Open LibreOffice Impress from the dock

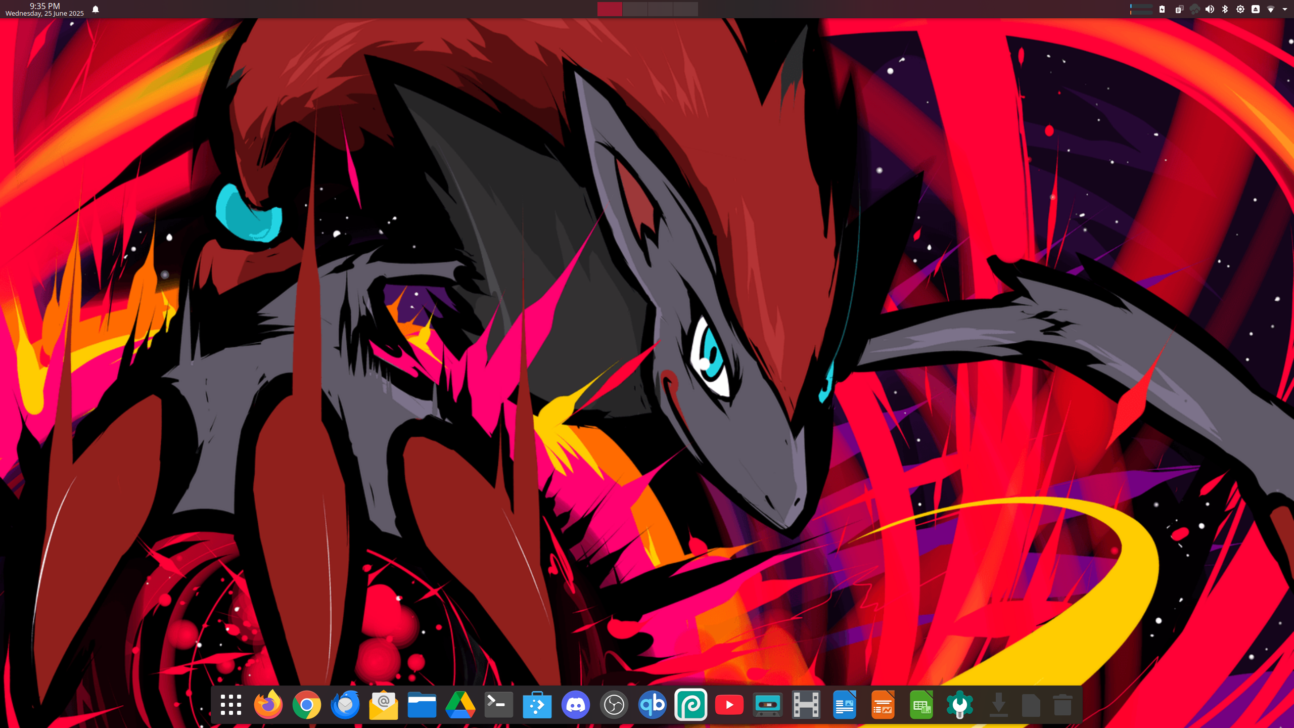[883, 705]
